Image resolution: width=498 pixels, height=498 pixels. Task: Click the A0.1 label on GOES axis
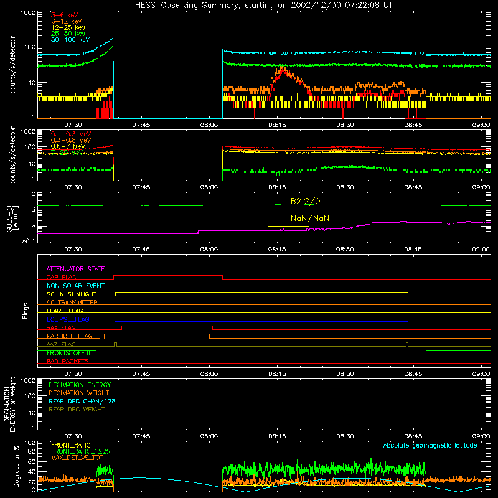(x=29, y=241)
